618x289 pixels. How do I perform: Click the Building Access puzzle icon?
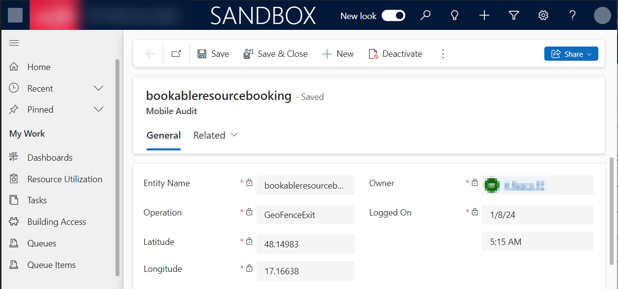[x=14, y=221]
